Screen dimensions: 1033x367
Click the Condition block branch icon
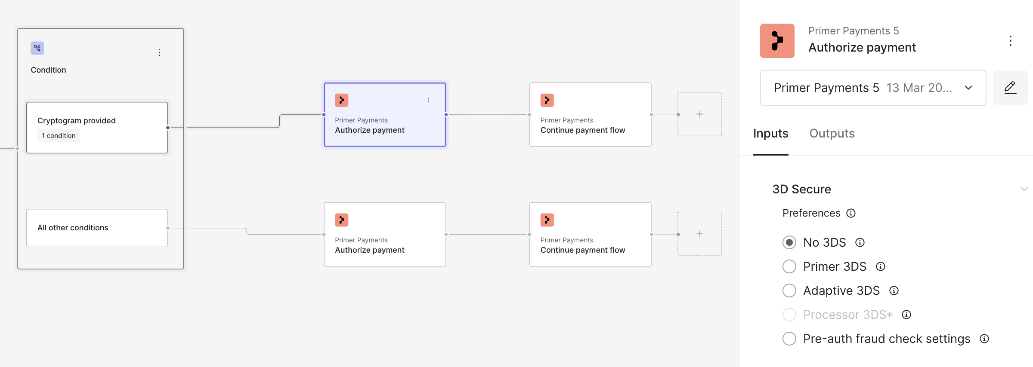[37, 48]
